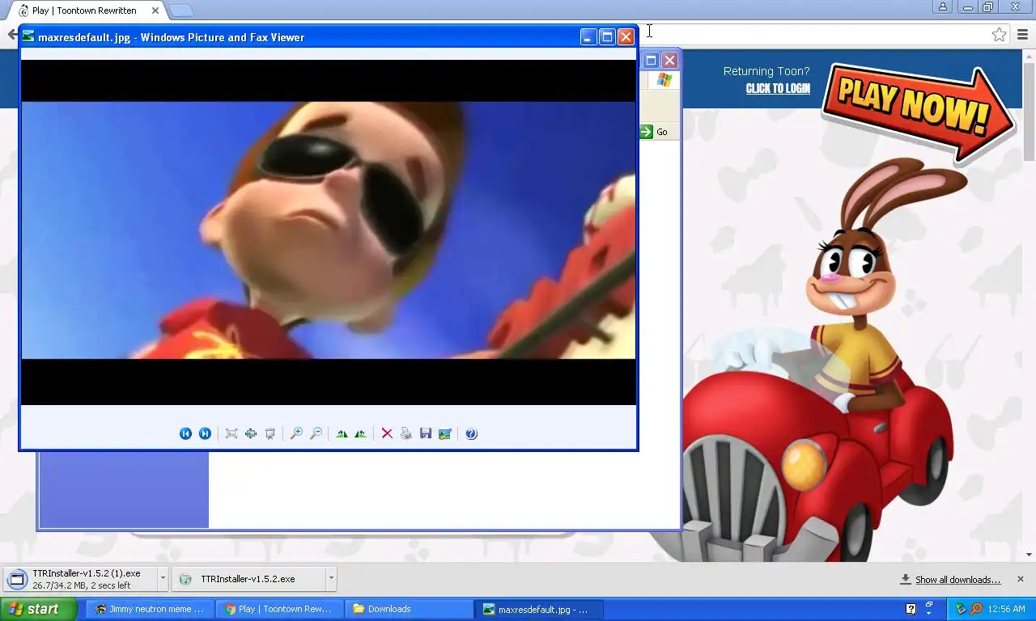This screenshot has height=621, width=1036.
Task: Open Picture Viewer help
Action: (471, 433)
